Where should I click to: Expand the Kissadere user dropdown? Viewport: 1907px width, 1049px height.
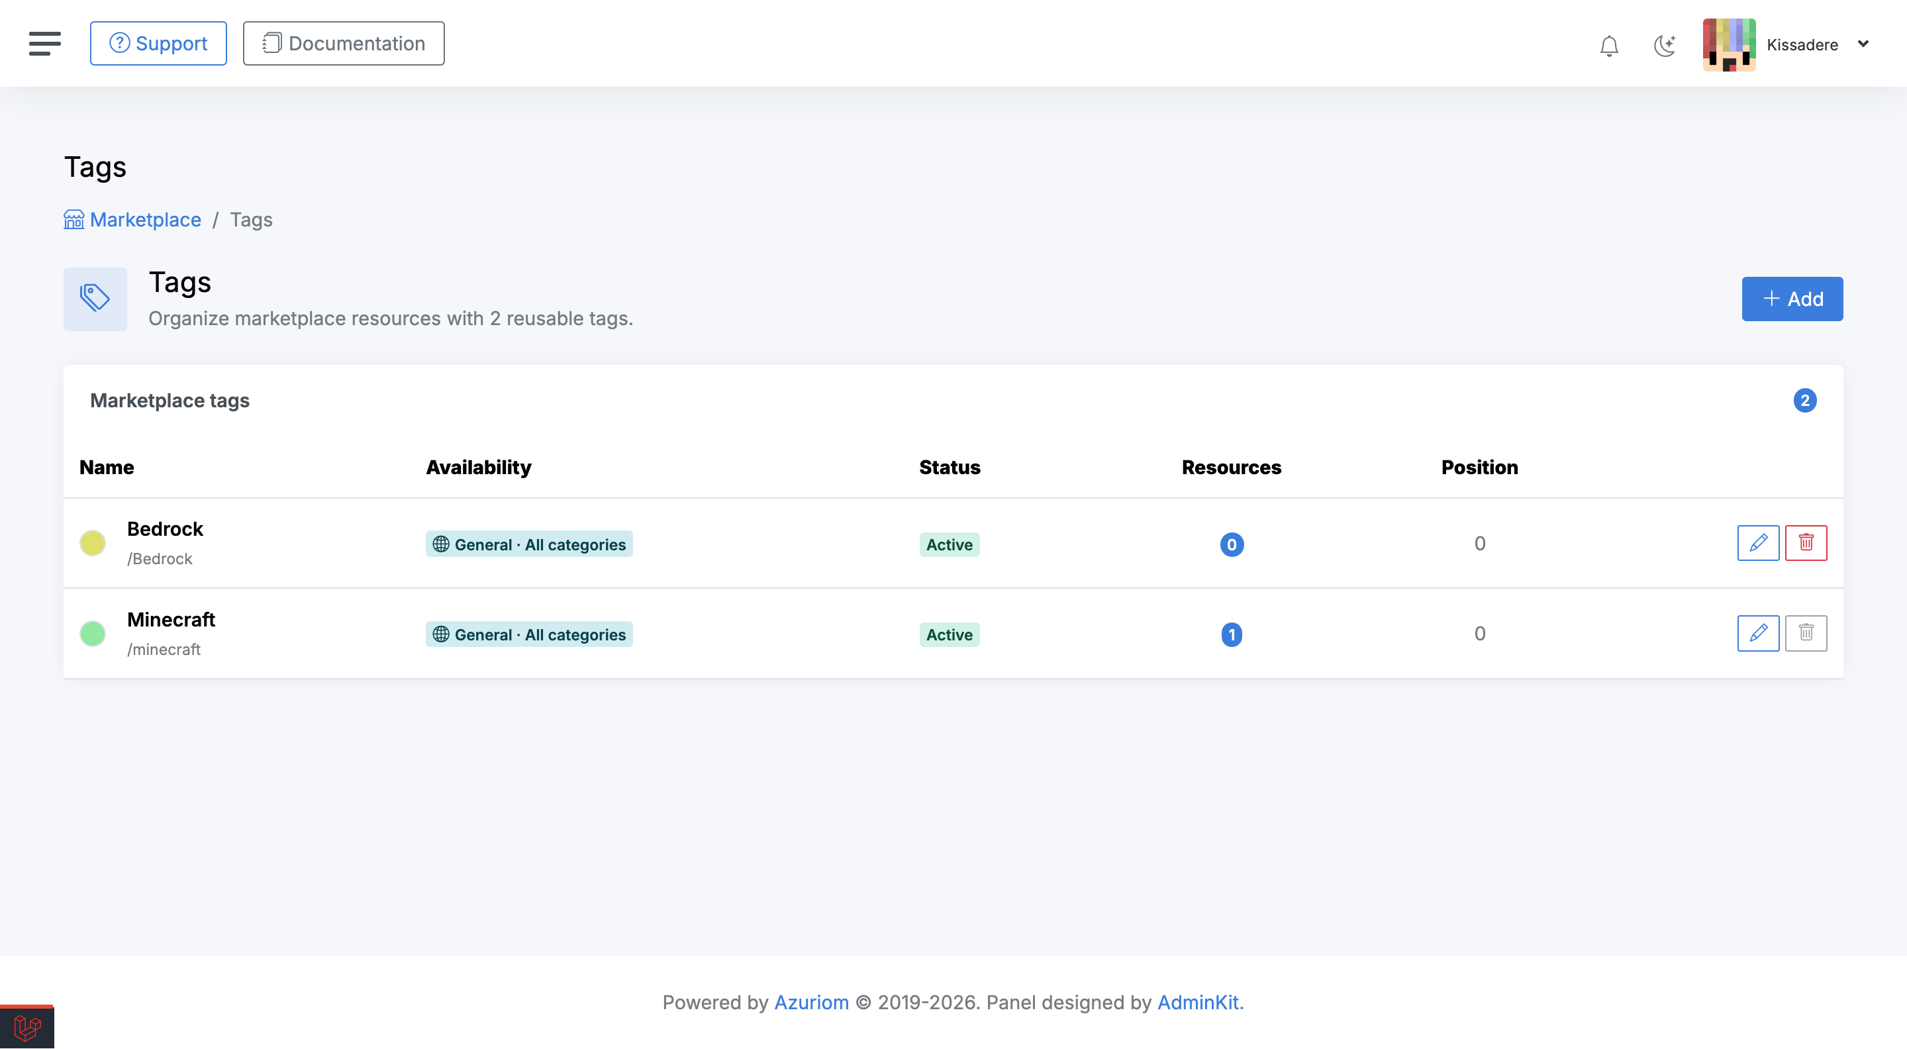click(x=1863, y=44)
